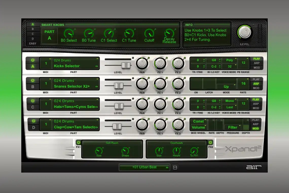Click the part D LEVEL fader
This screenshot has width=289, height=193.
(x=117, y=126)
